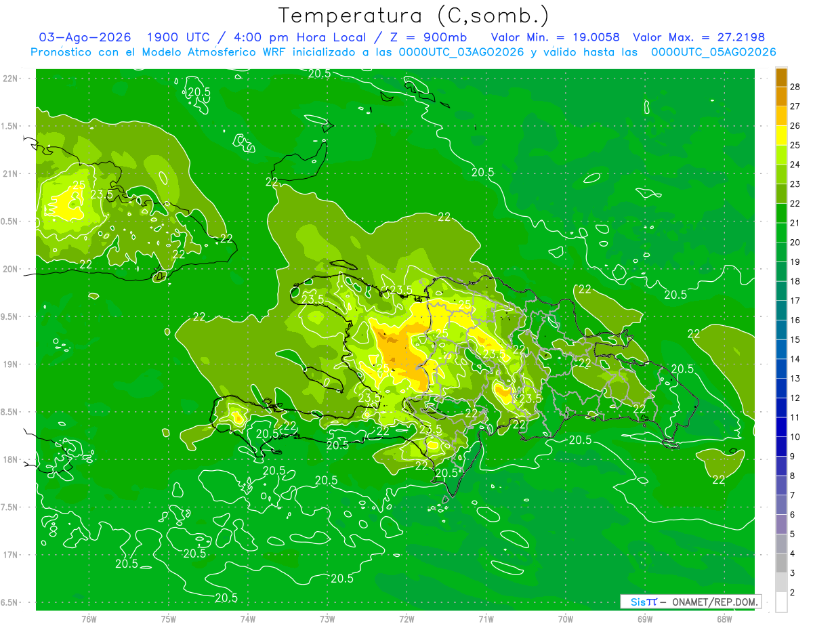Click the color scale tick label "15"
This screenshot has width=813, height=628.
tap(795, 340)
